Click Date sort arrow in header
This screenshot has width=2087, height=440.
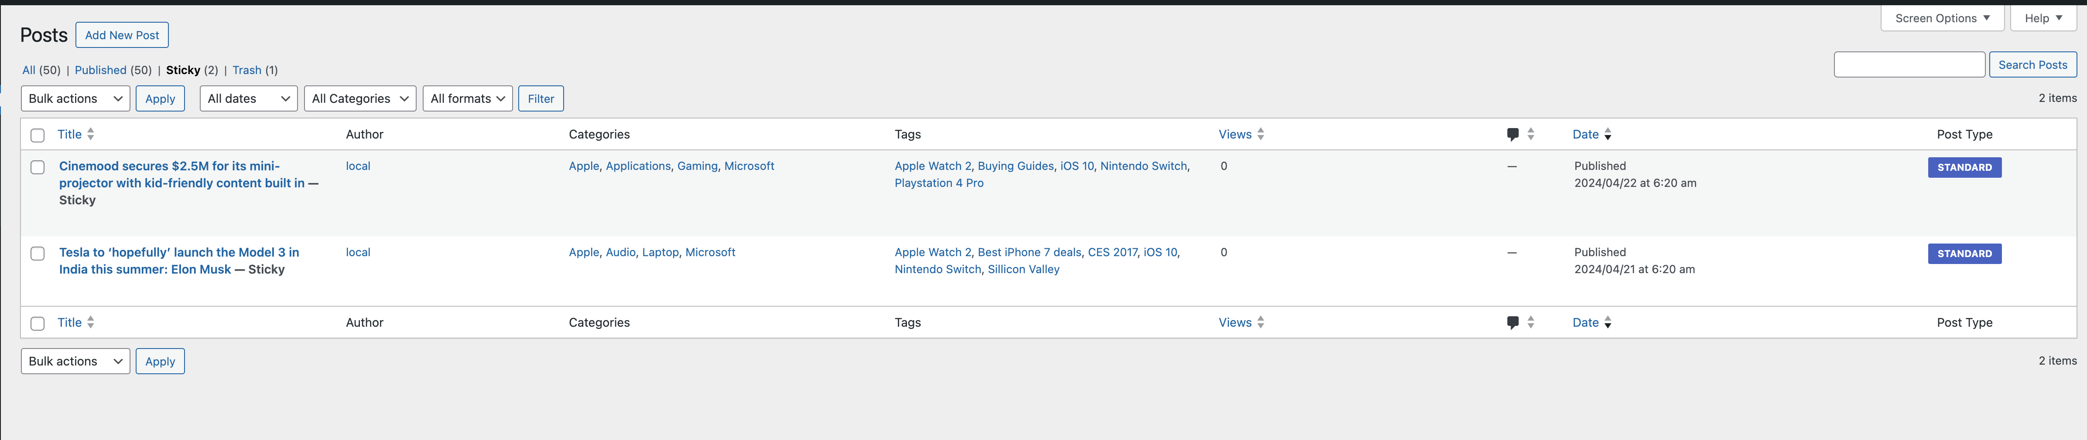click(x=1608, y=134)
